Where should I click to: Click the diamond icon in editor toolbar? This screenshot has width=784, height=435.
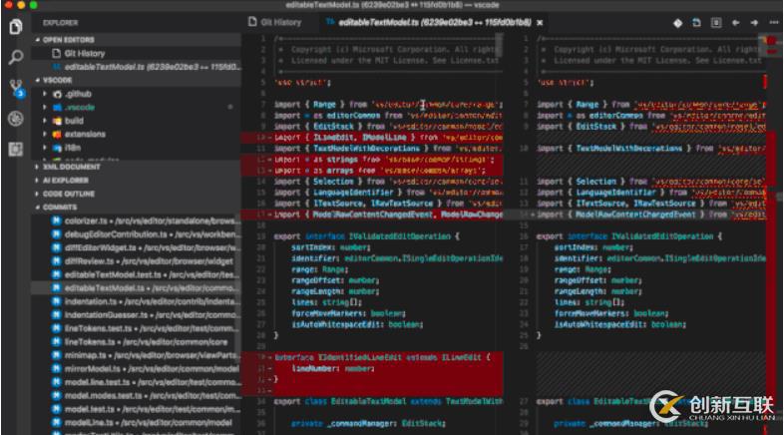(677, 23)
